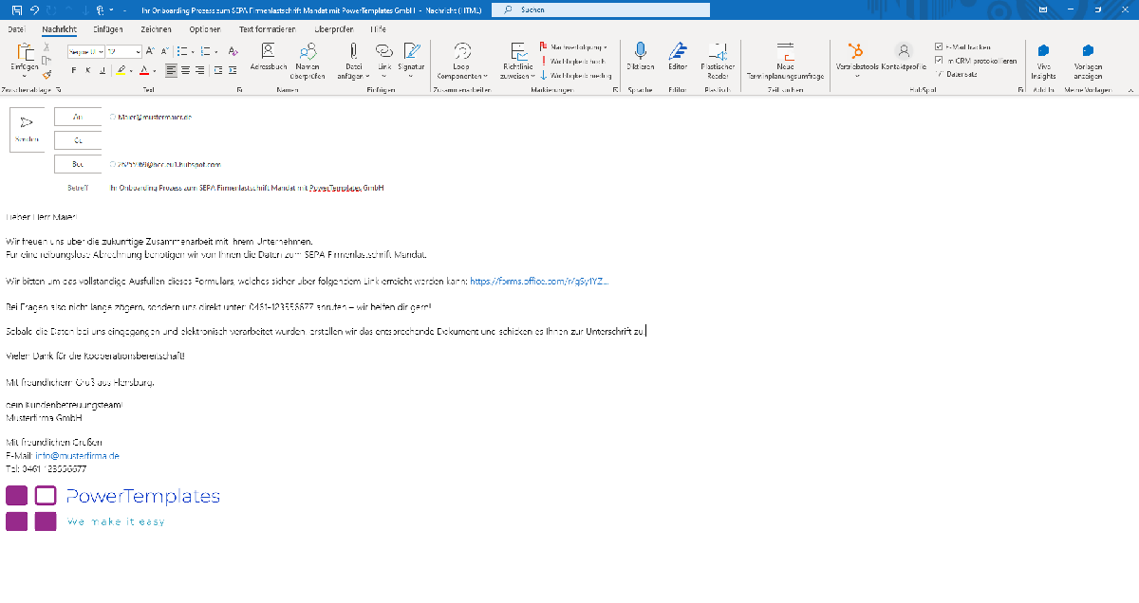Toggle Unterstrichen formatting for text
Image resolution: width=1139 pixels, height=603 pixels.
103,71
